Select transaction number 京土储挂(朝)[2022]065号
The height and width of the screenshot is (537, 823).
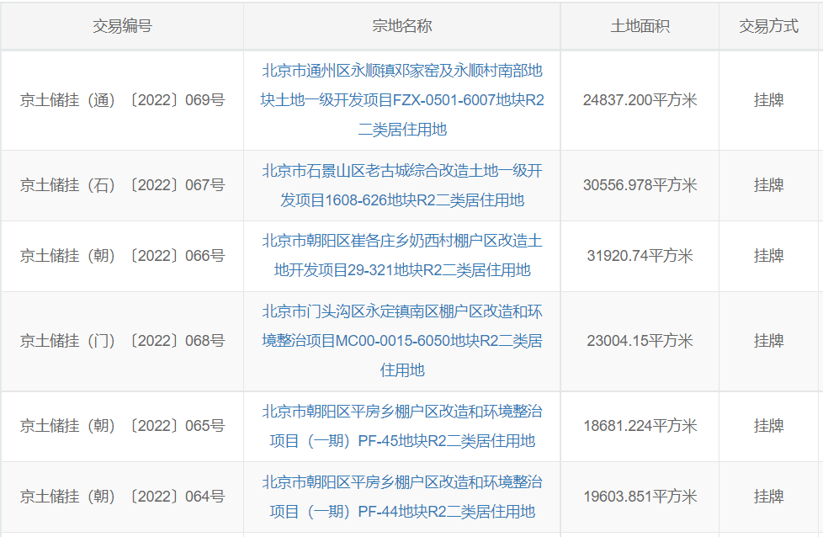click(122, 426)
